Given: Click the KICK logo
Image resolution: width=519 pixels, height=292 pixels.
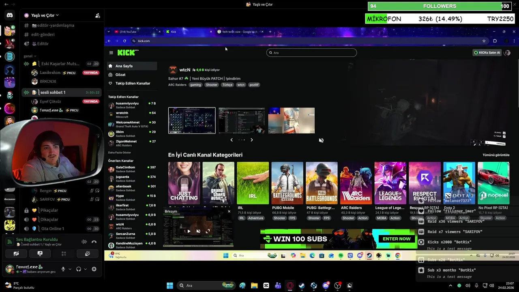Looking at the screenshot, I should [128, 53].
